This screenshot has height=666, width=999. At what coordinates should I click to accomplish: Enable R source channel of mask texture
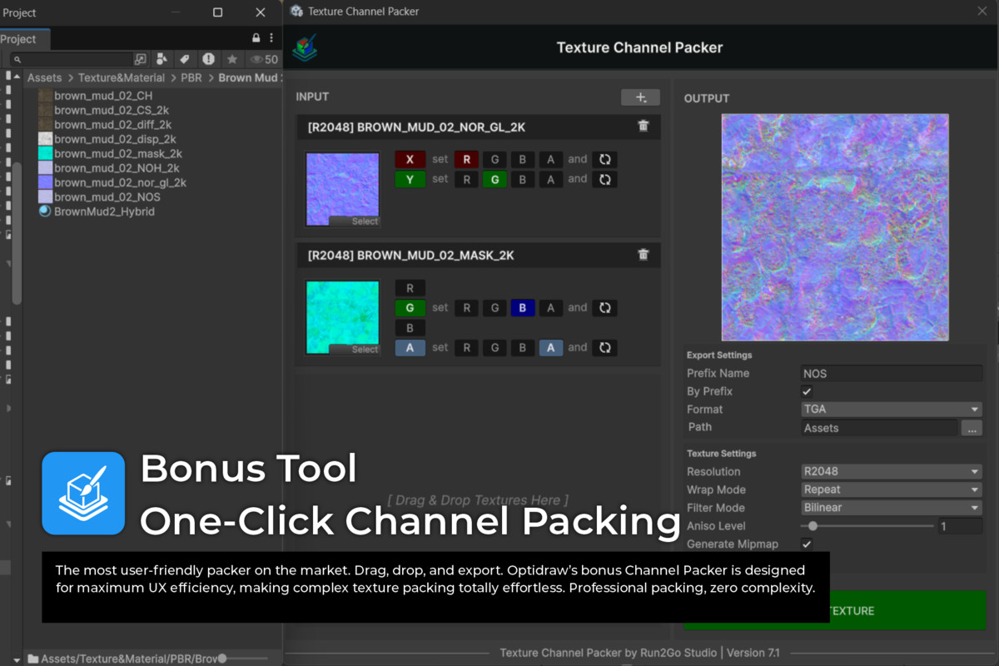pos(410,288)
